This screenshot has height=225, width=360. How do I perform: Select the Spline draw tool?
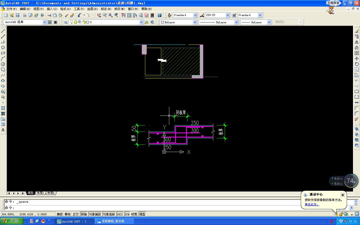tap(3, 75)
